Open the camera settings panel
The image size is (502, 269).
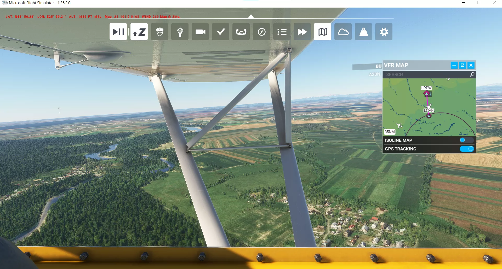click(200, 32)
